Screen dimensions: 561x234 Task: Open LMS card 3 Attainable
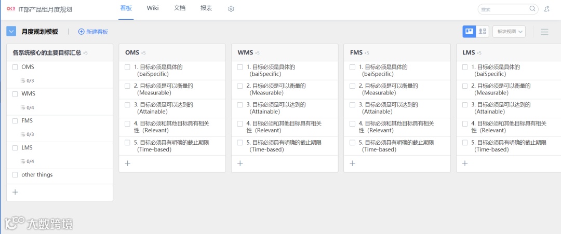pyautogui.click(x=509, y=108)
